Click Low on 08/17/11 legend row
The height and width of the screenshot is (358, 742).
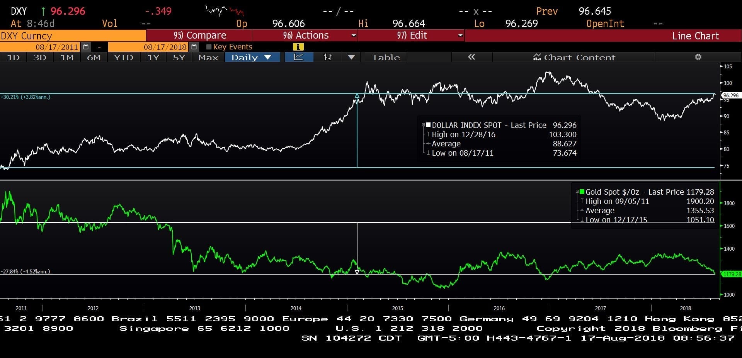pyautogui.click(x=501, y=153)
